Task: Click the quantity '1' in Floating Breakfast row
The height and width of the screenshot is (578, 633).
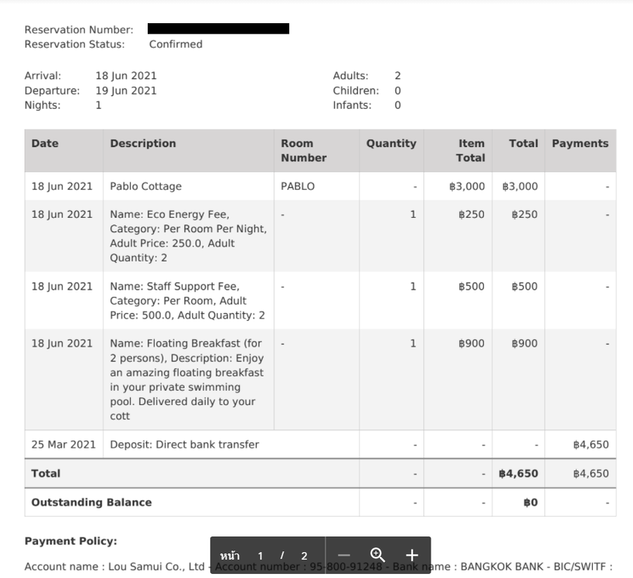Action: (x=413, y=343)
